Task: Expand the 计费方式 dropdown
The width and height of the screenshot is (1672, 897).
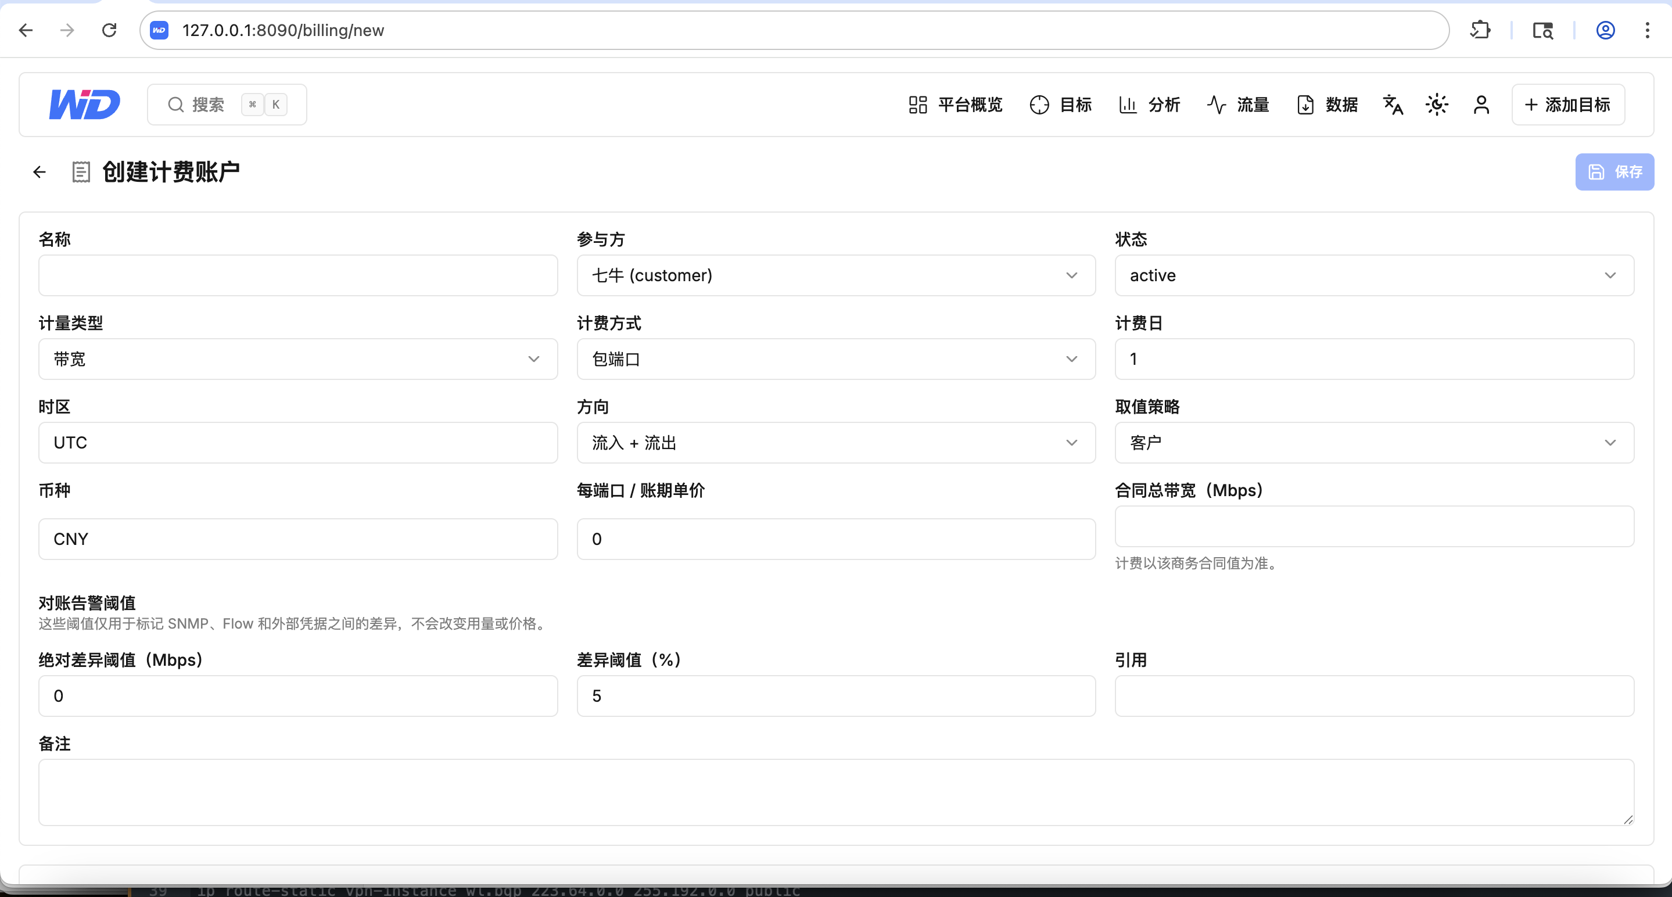Action: [x=836, y=359]
